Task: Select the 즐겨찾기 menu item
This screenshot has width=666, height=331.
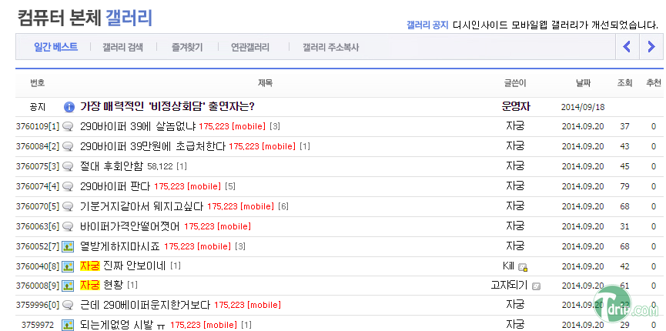Action: pyautogui.click(x=187, y=47)
